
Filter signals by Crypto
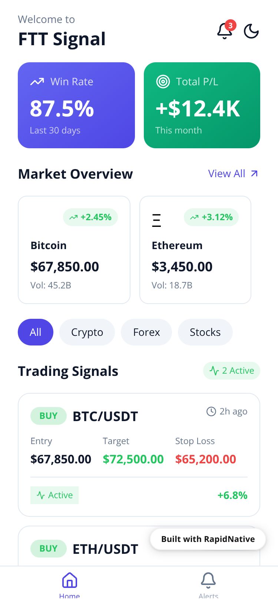click(87, 332)
